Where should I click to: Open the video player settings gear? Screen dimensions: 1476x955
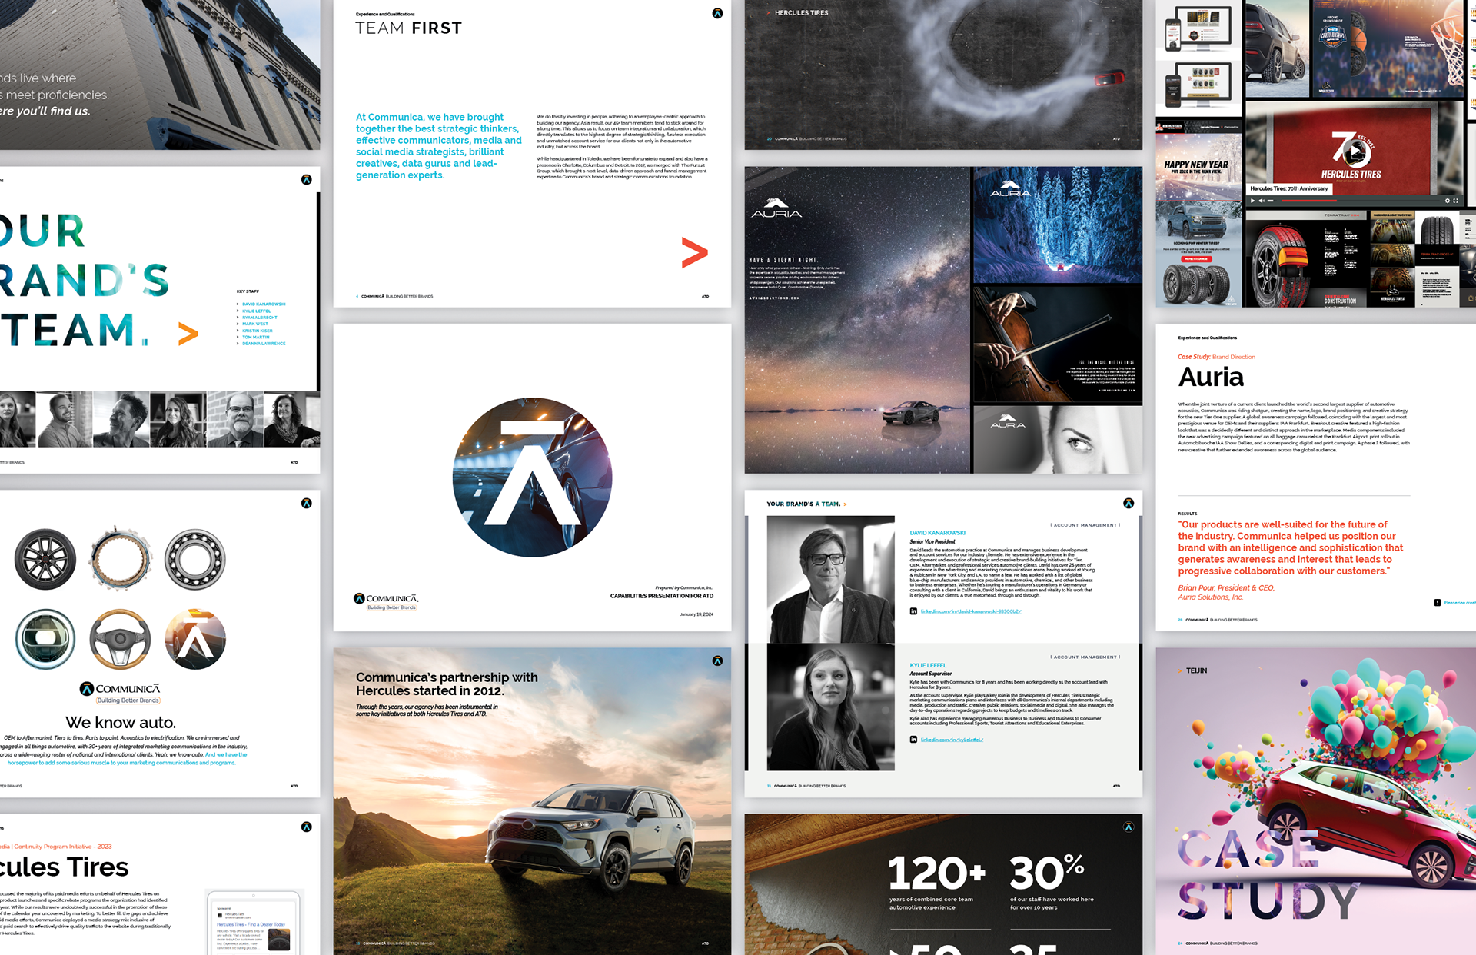point(1448,201)
